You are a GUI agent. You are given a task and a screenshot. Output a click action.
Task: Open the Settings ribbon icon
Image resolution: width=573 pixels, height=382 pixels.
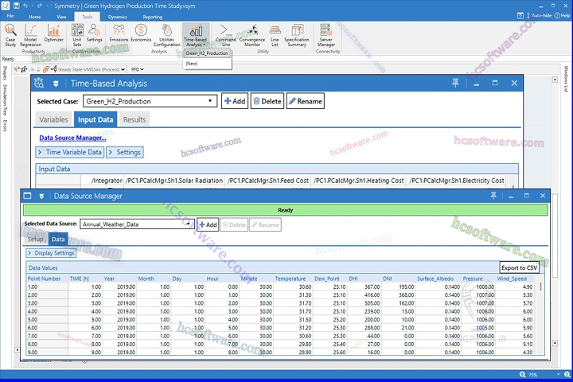[x=94, y=33]
